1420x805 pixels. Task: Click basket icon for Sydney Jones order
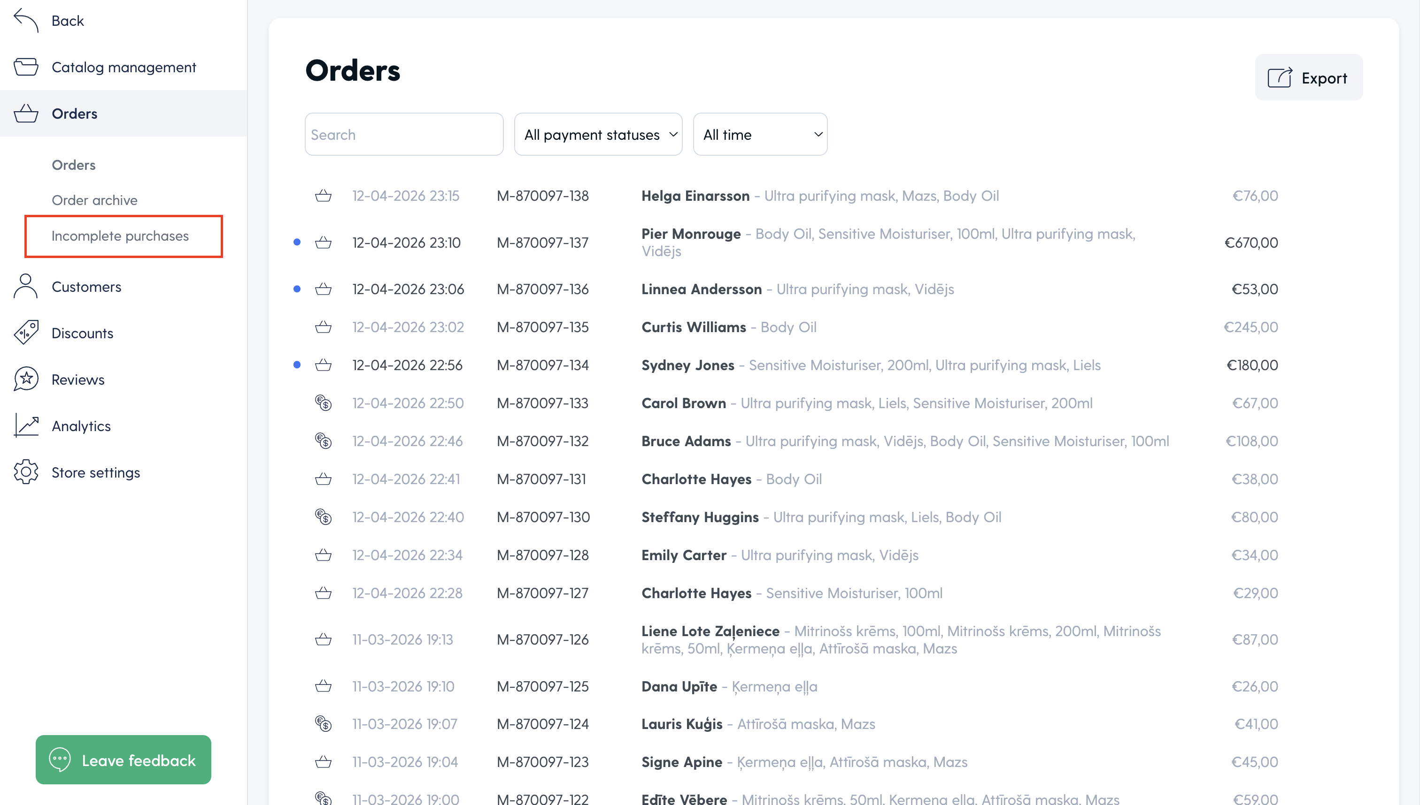[323, 365]
